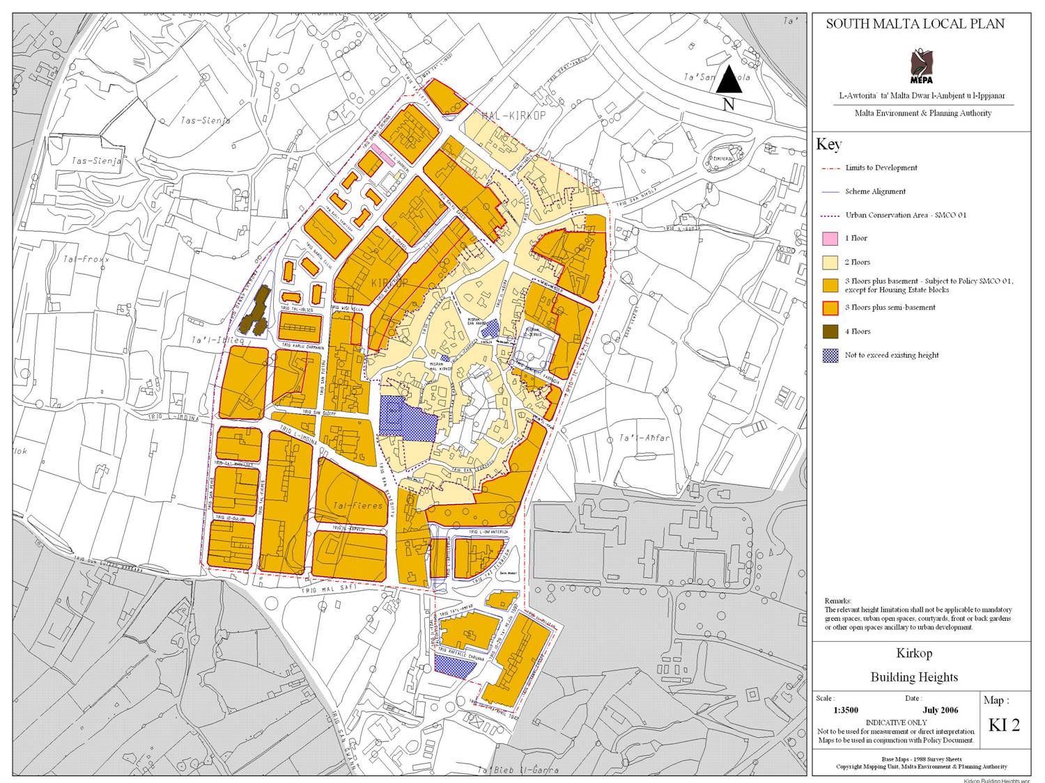Click the 'HAL-KIRKOP' map label
This screenshot has height=783, width=1045.
coord(516,115)
